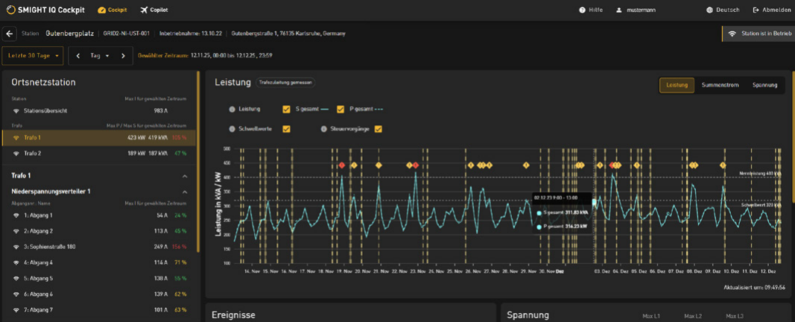The height and width of the screenshot is (322, 795).
Task: Click the Stationsübersicht wifi icon
Action: pos(16,111)
